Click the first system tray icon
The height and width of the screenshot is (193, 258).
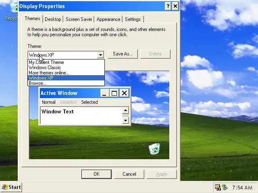pyautogui.click(x=218, y=187)
